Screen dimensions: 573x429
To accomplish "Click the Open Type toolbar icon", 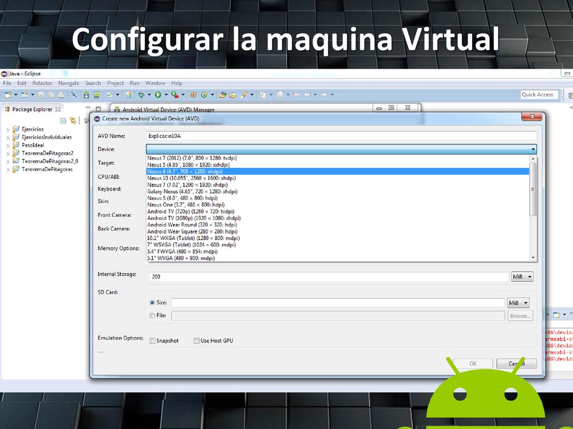I will click(x=223, y=95).
